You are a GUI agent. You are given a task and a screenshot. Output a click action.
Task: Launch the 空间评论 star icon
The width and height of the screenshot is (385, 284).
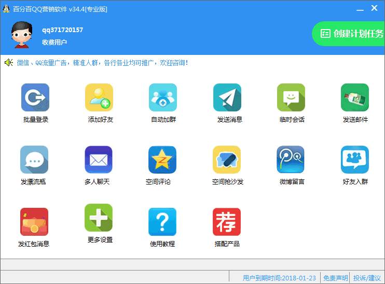162,160
